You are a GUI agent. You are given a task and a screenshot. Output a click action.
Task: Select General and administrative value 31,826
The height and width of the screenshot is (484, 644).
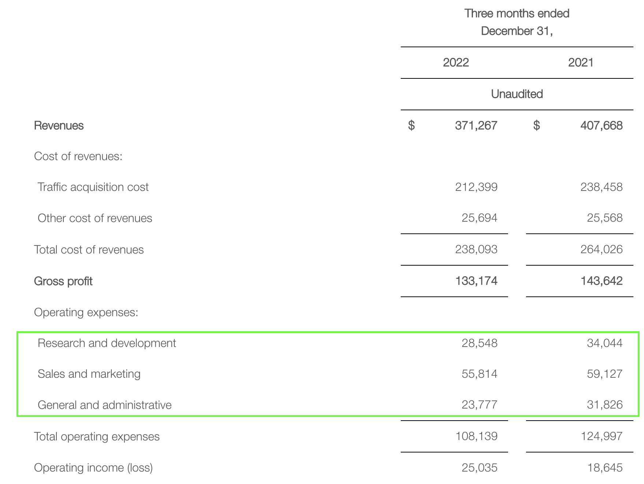click(x=605, y=405)
